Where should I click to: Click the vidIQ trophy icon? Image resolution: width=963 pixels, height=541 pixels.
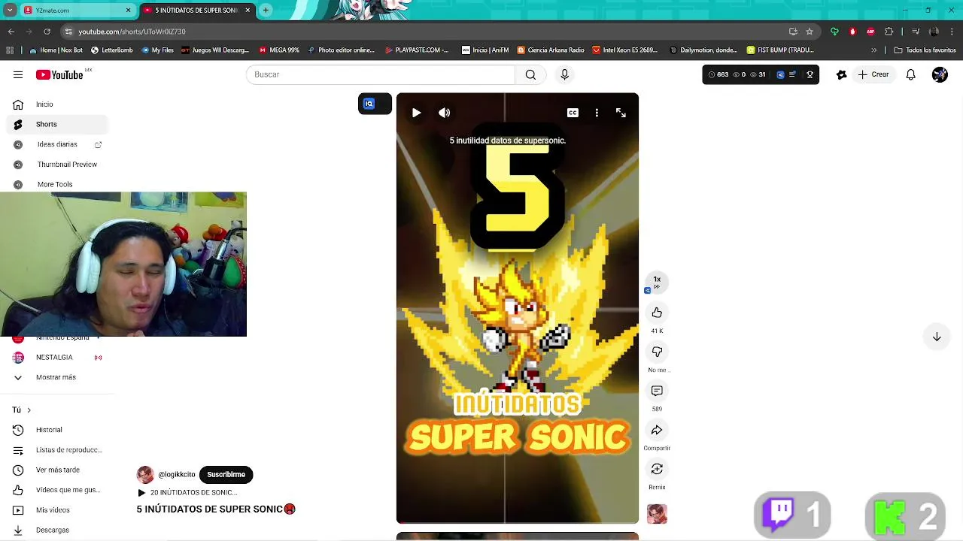click(x=810, y=74)
